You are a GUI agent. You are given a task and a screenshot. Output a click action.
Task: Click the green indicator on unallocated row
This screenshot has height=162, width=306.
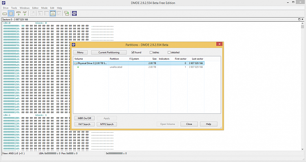pos(78,67)
